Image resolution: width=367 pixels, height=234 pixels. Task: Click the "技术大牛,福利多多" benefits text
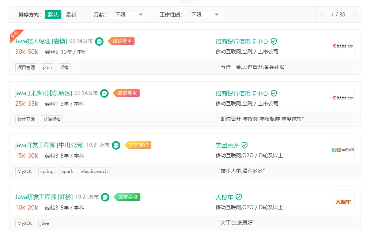click(x=242, y=171)
